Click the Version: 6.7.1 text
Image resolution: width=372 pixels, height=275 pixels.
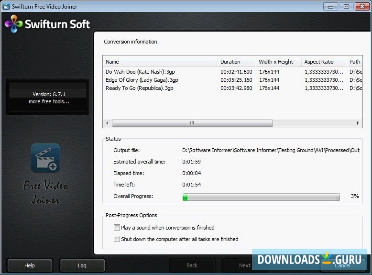coord(49,94)
